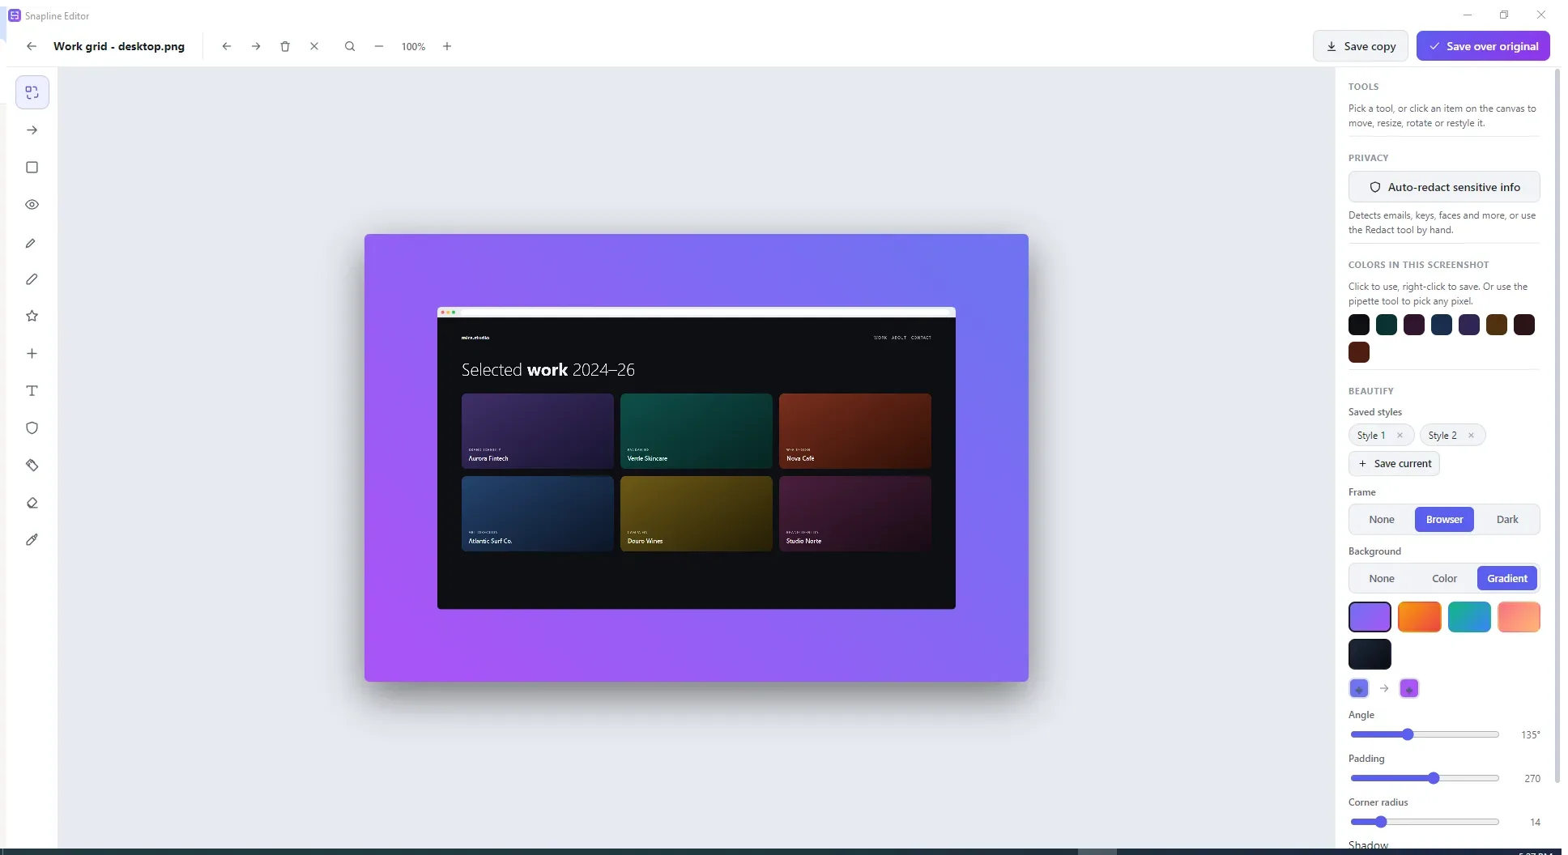Screen dimensions: 1568x855
Task: Set Frame to None
Action: pos(1382,520)
